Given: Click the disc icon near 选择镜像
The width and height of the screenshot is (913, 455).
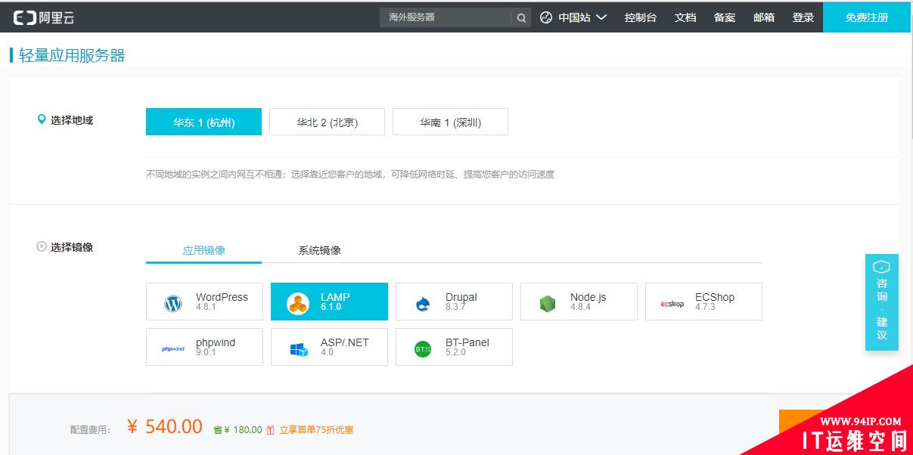Looking at the screenshot, I should (x=42, y=246).
